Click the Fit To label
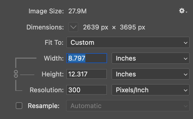Image resolution: width=193 pixels, height=119 pixels. coord(54,43)
